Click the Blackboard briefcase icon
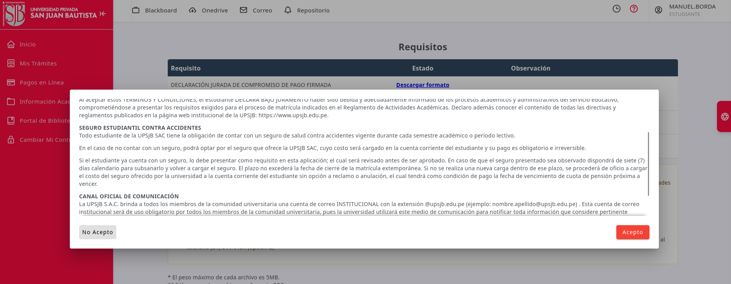Viewport: 731px width, 284px height. (x=136, y=10)
